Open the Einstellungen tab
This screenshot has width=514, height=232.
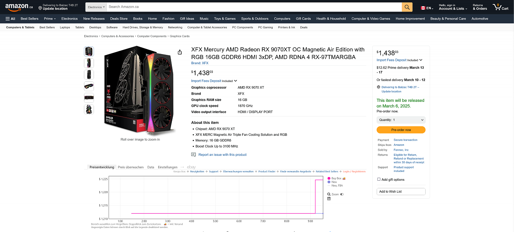tap(167, 167)
